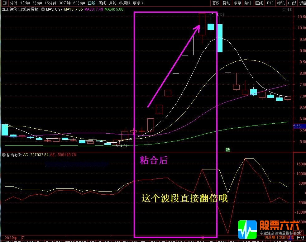The width and height of the screenshot is (306, 242).
Task: Toggle the diamond marker near top right
Action: (x=284, y=9)
